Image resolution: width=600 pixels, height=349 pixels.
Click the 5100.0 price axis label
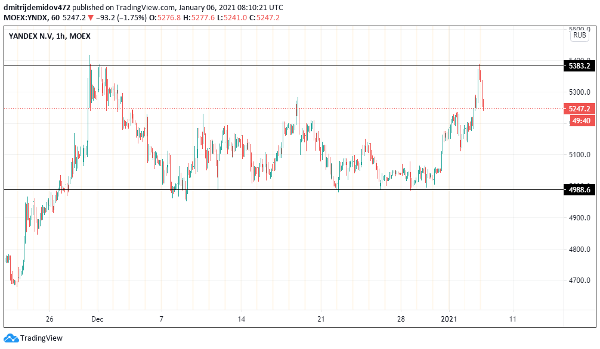(579, 154)
